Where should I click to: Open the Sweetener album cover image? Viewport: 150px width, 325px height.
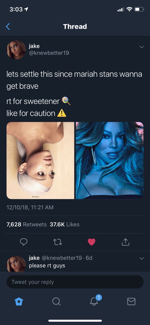[x=40, y=160]
